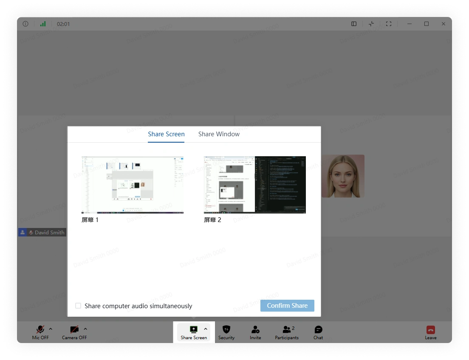Select the 屏幕 1 screen thumbnail
Viewport: 469px width, 360px height.
tap(133, 185)
